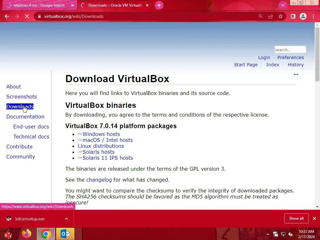Toggle page width with double-arrow icon
320x240 pixels.
[296, 74]
